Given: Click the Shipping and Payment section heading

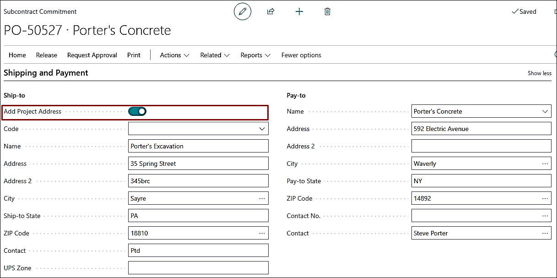Looking at the screenshot, I should [x=46, y=73].
